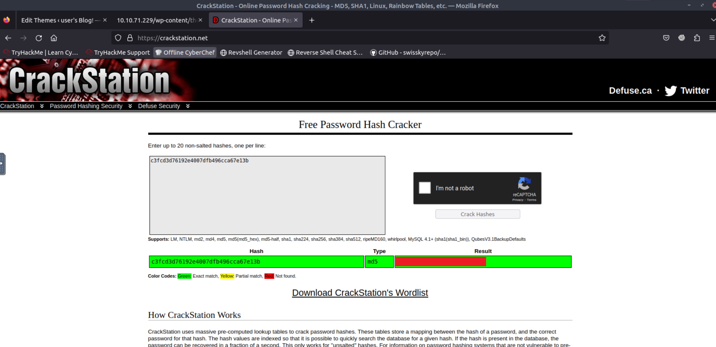Open the browser home page icon
The width and height of the screenshot is (716, 347).
[54, 38]
